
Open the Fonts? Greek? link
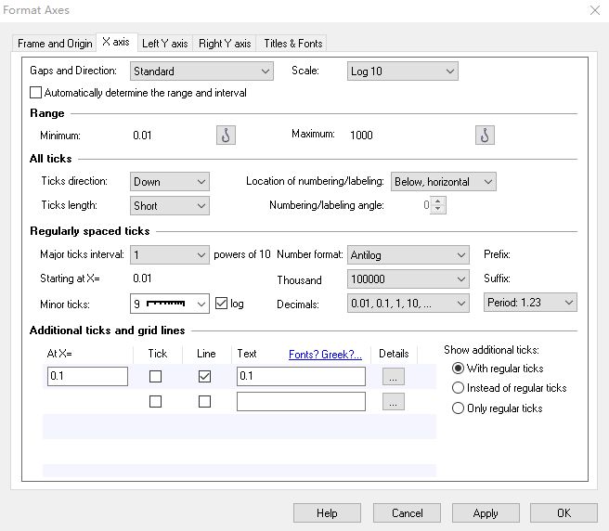325,354
